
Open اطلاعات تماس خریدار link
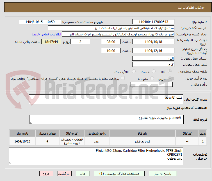tap(46, 34)
